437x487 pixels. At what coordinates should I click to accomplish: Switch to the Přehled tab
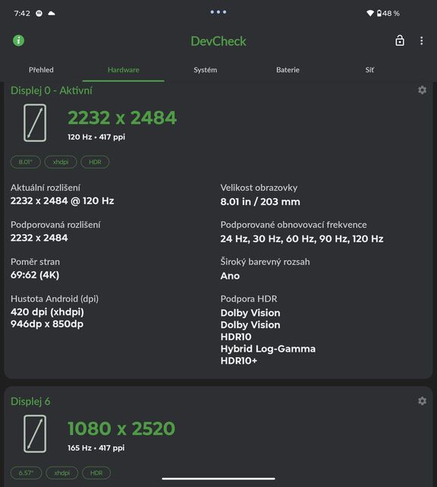click(x=41, y=70)
